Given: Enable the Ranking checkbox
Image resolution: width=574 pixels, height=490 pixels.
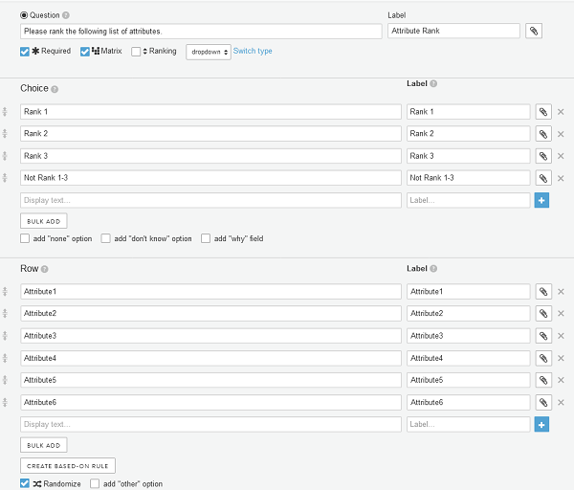Looking at the screenshot, I should [136, 52].
